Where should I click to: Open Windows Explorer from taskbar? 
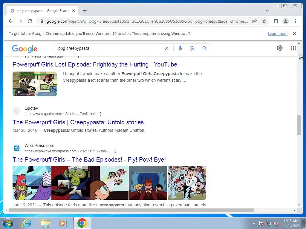click(x=45, y=223)
